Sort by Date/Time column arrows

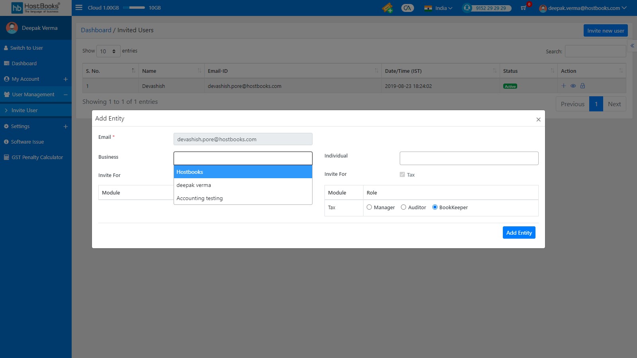click(495, 71)
